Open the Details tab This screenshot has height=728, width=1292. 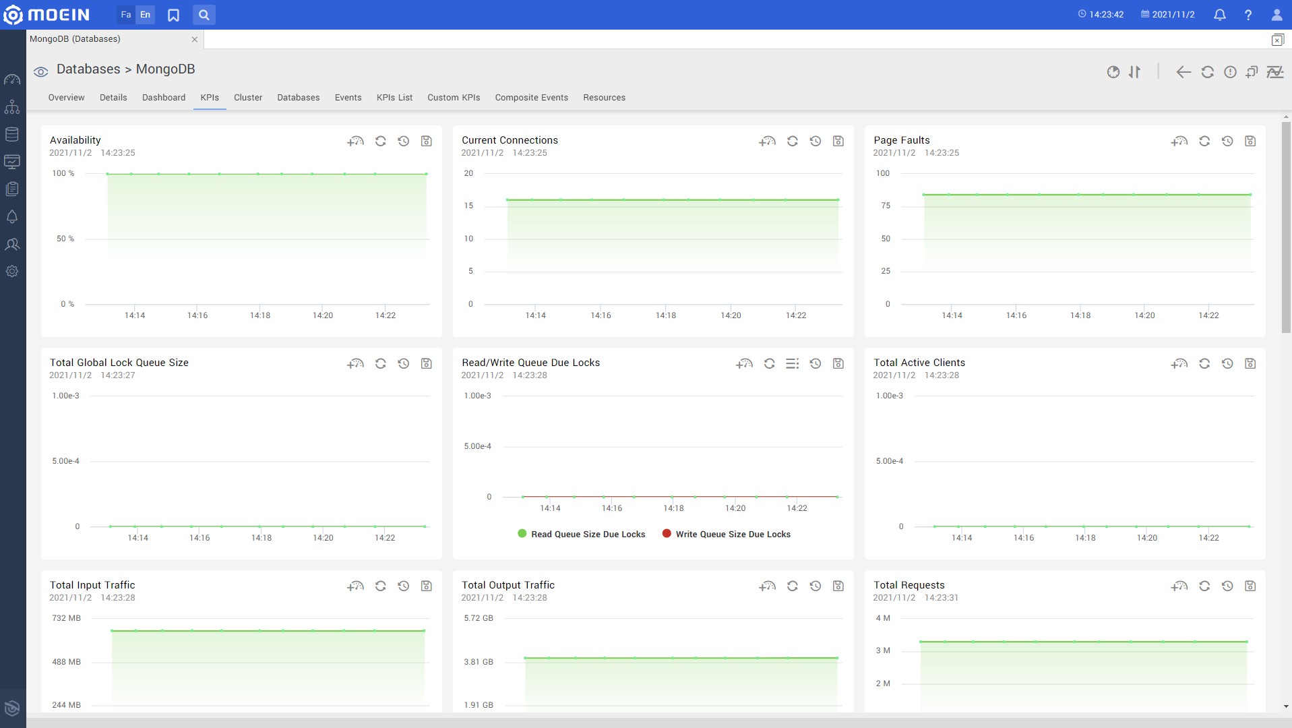(x=113, y=98)
